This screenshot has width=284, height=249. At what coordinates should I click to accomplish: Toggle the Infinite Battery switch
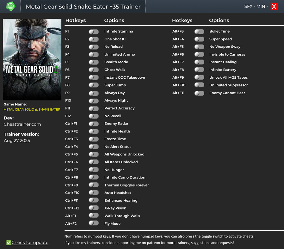(x=199, y=70)
